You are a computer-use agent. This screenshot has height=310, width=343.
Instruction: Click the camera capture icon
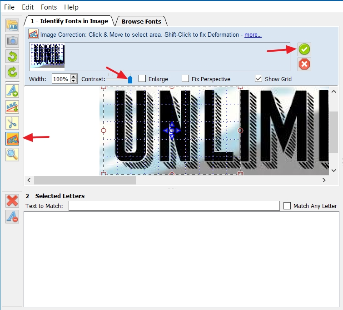click(12, 41)
